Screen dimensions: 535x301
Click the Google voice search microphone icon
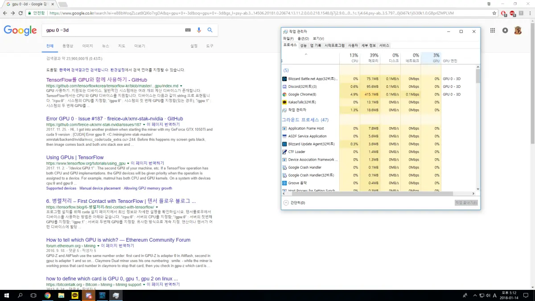[199, 30]
